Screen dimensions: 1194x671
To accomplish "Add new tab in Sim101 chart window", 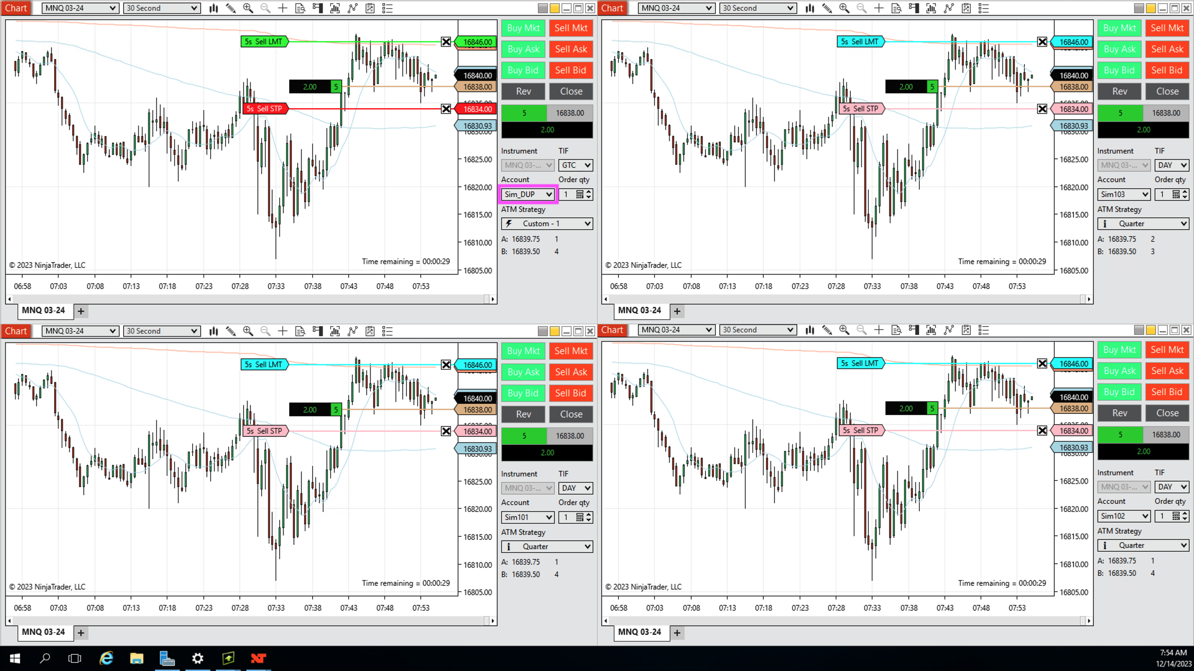I will (x=81, y=633).
